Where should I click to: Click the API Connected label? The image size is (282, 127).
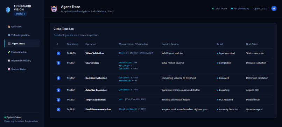[x=241, y=9]
